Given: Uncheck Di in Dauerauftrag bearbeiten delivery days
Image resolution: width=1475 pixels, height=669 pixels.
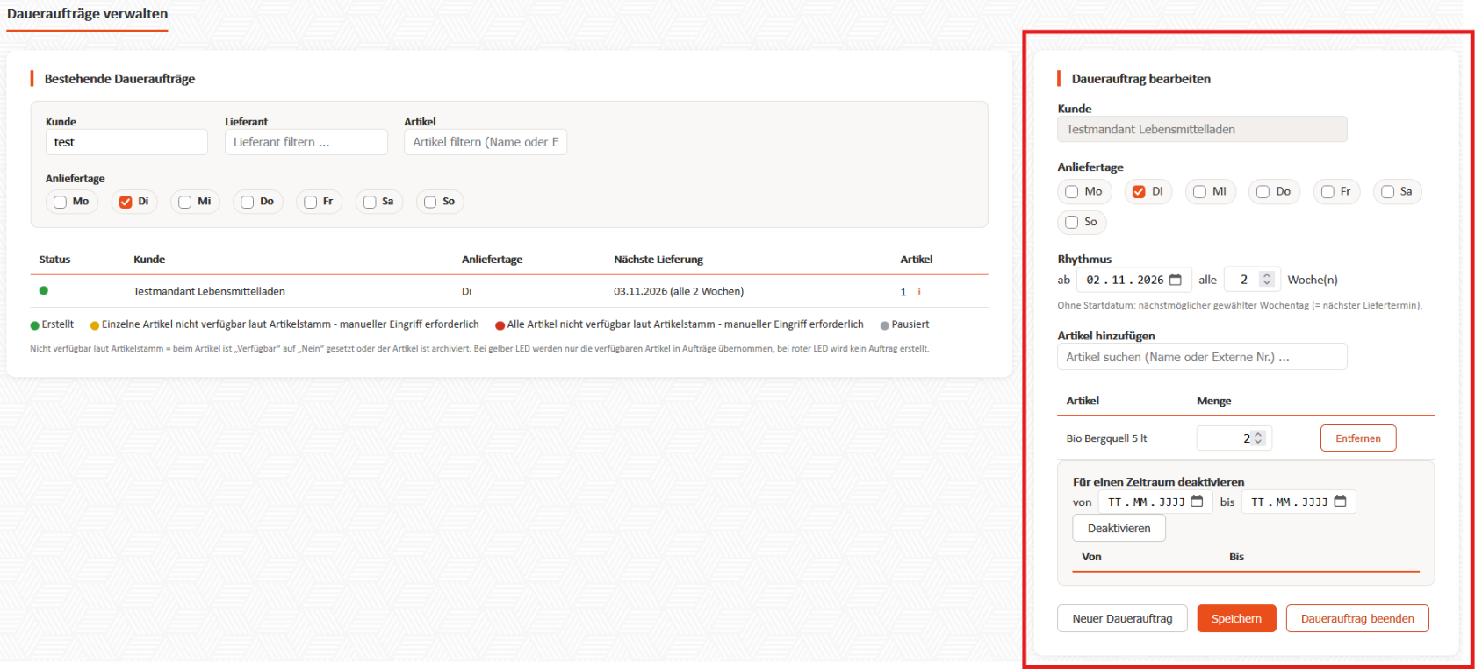Looking at the screenshot, I should (x=1139, y=191).
